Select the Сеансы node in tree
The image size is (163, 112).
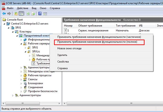(x=33, y=79)
